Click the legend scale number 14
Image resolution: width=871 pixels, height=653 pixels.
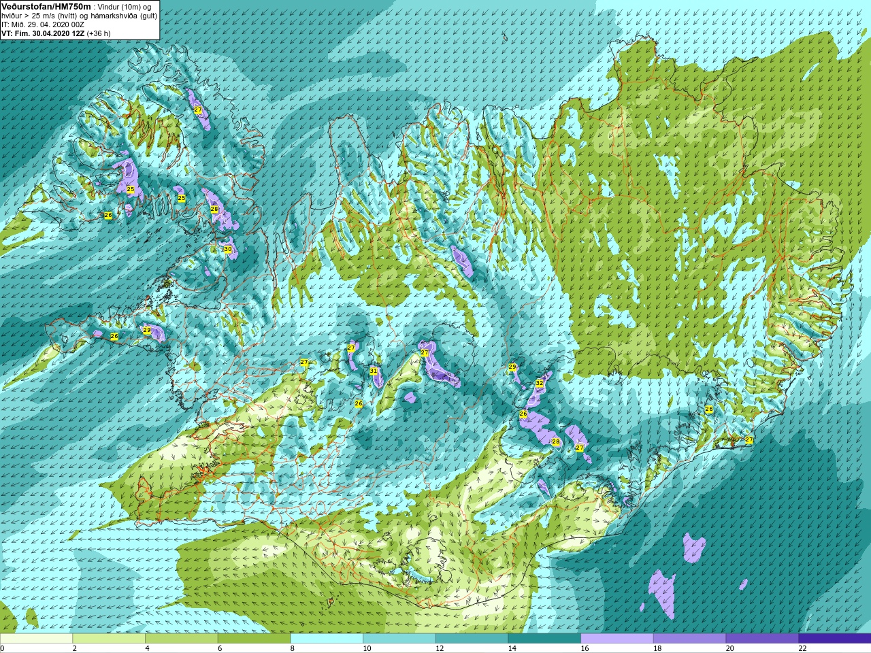point(512,648)
